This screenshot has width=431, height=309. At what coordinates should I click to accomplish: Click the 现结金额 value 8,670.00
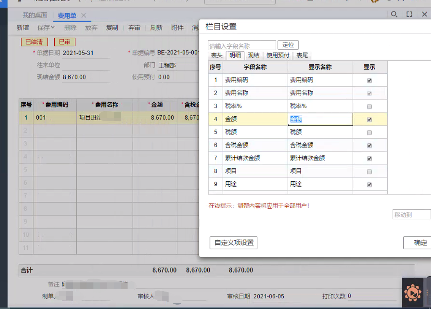74,77
